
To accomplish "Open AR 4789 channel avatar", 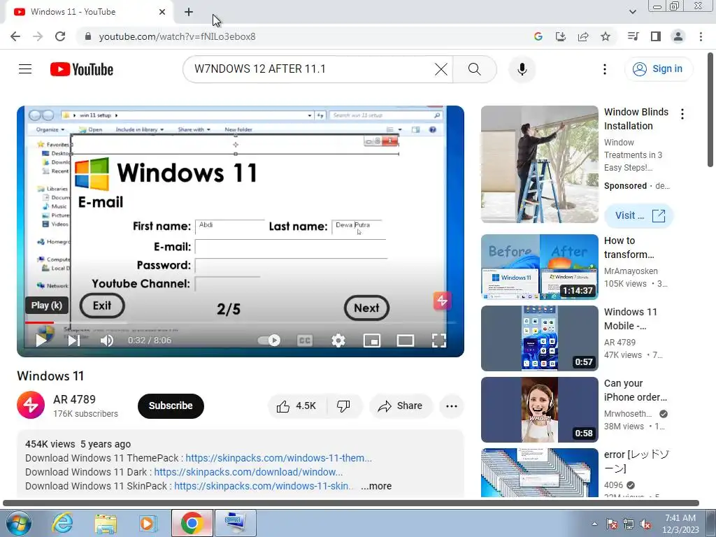I will pos(31,405).
